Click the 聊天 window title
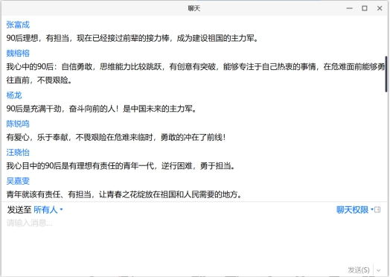The image size is (390, 277). click(x=194, y=8)
